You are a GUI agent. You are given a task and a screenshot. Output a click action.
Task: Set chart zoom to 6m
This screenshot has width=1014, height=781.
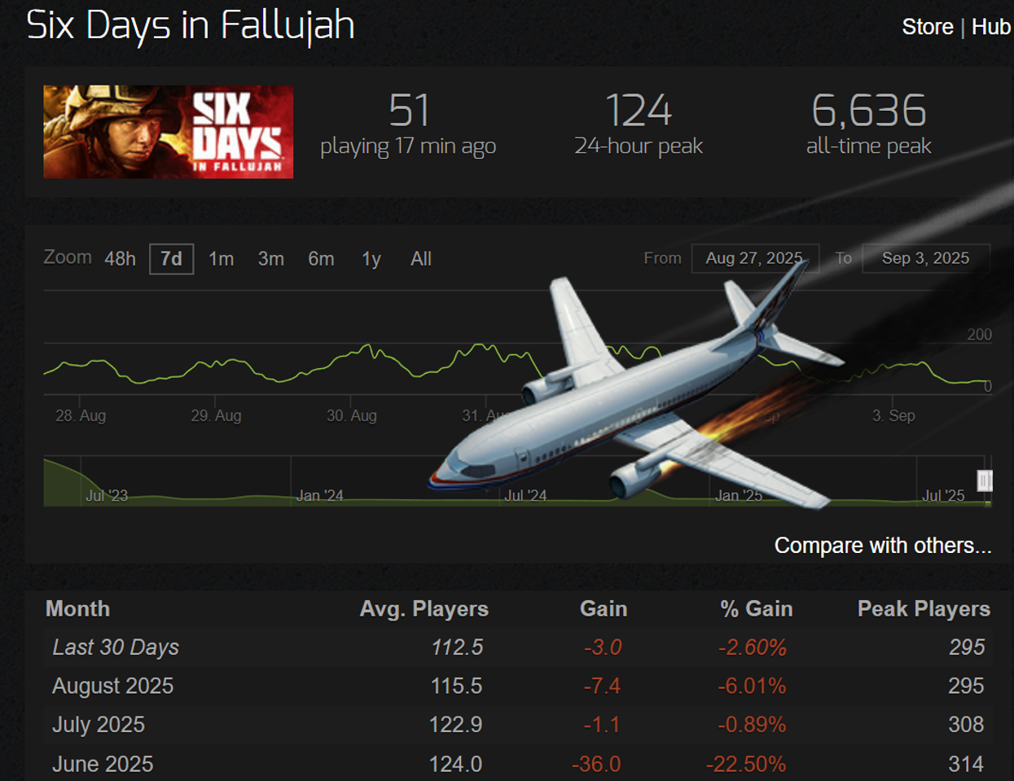(x=321, y=259)
